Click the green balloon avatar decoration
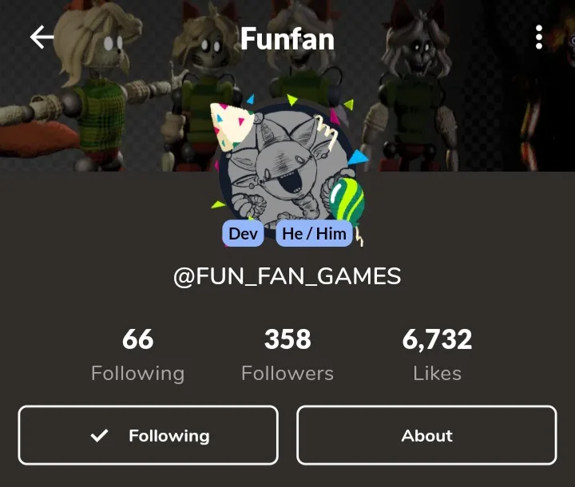 [x=347, y=201]
